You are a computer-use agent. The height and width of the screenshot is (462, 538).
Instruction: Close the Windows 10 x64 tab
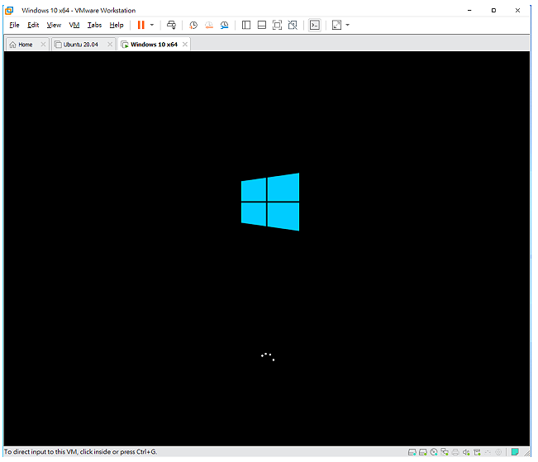point(185,45)
